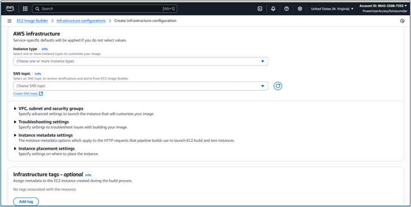The height and width of the screenshot is (207, 411).
Task: Click the panel icon right of breadcrumbs
Action: 402,21
